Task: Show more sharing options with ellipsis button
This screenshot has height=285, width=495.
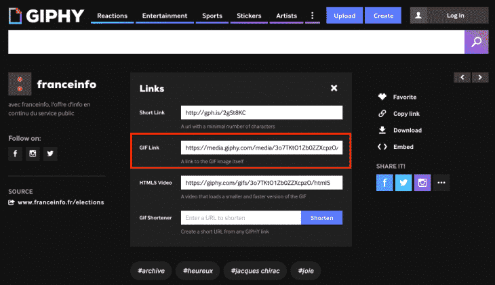Action: pos(441,182)
